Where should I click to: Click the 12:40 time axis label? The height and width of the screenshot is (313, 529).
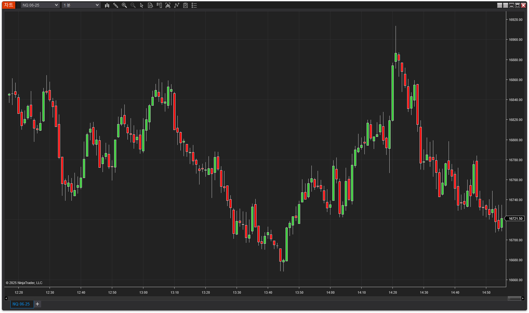81,292
